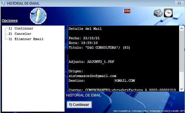
Task: Click the scrollbar down arrow in mail detail
Action: tap(181, 89)
